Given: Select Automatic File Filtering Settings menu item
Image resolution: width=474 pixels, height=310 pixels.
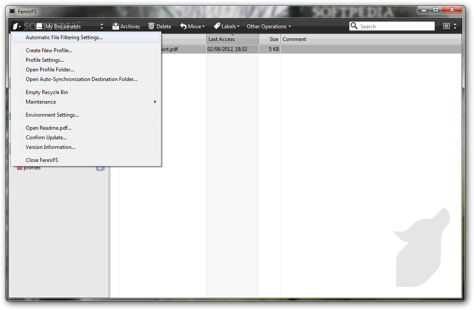Looking at the screenshot, I should coord(86,37).
